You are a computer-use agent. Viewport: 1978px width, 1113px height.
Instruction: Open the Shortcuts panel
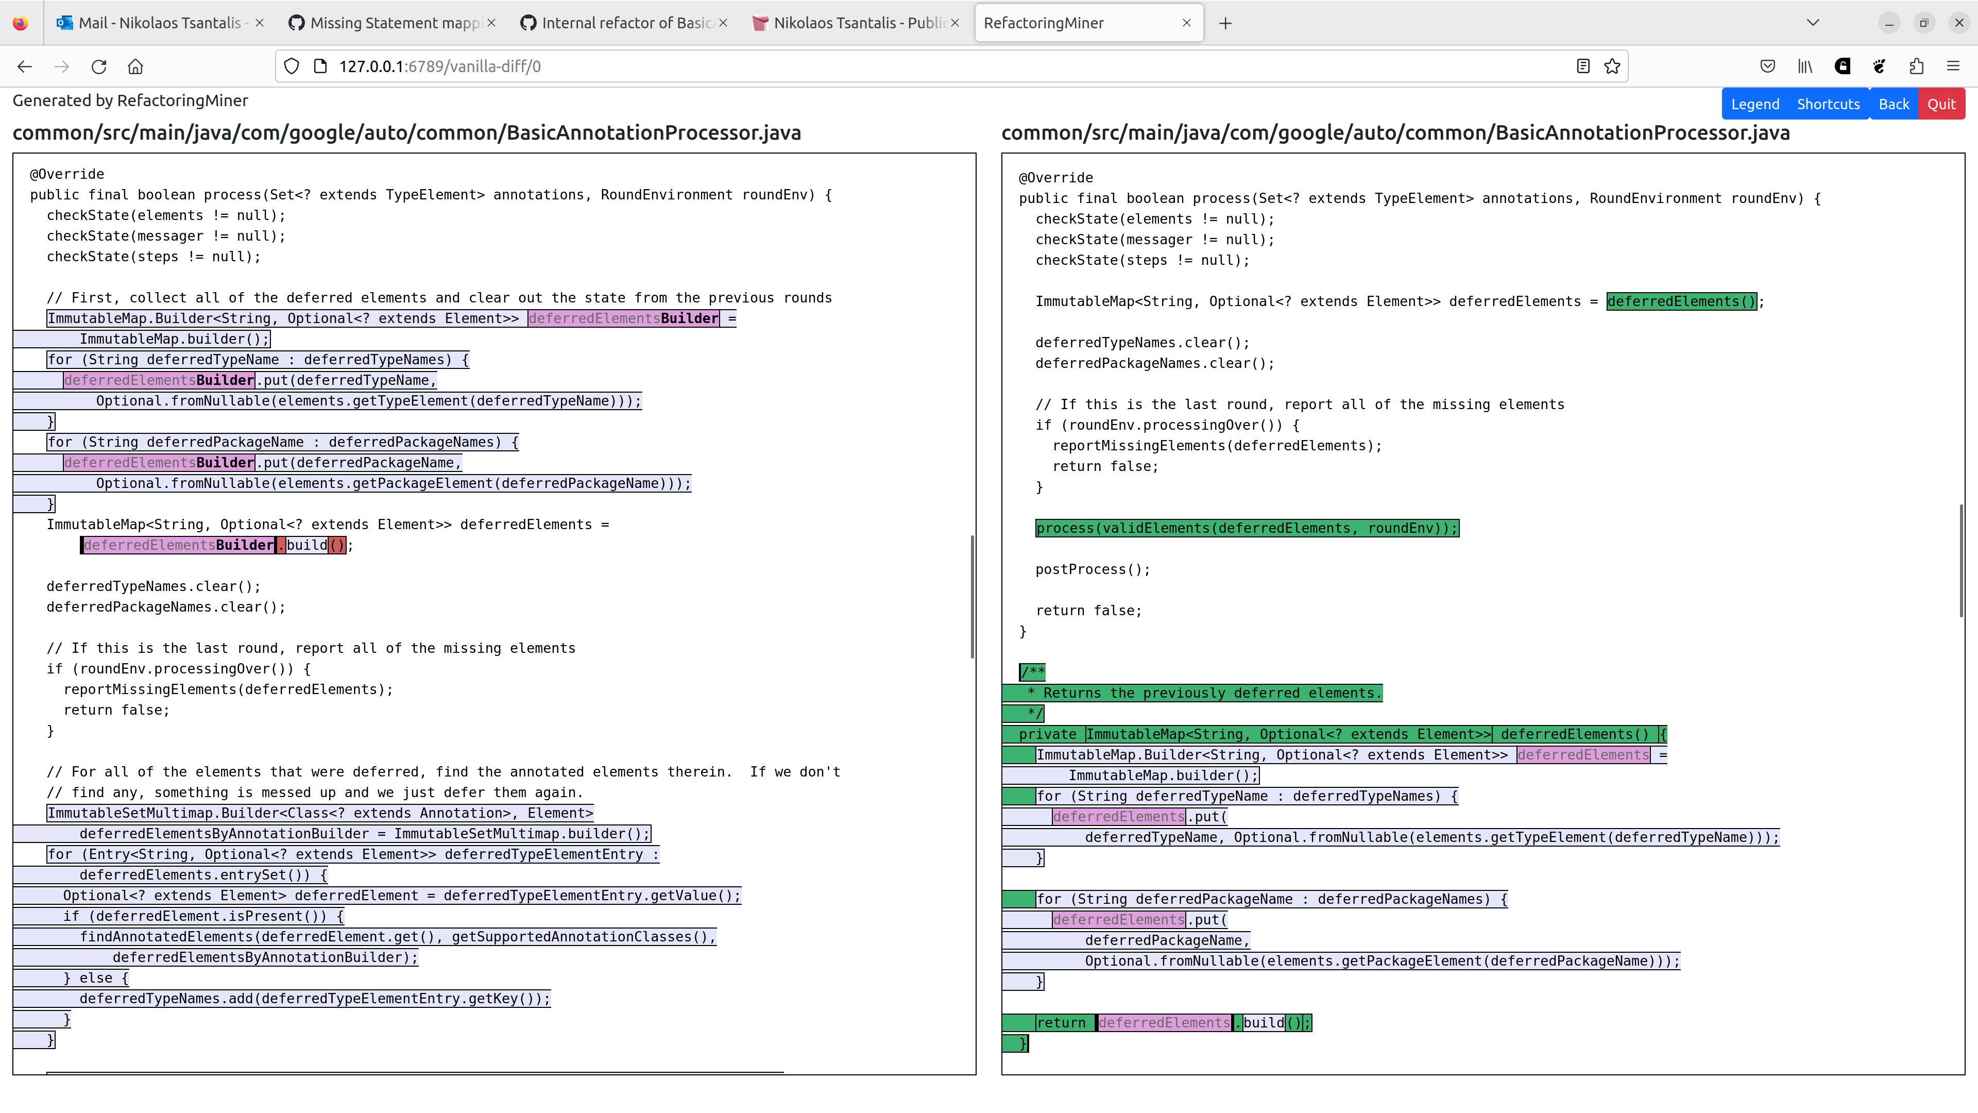pos(1828,103)
